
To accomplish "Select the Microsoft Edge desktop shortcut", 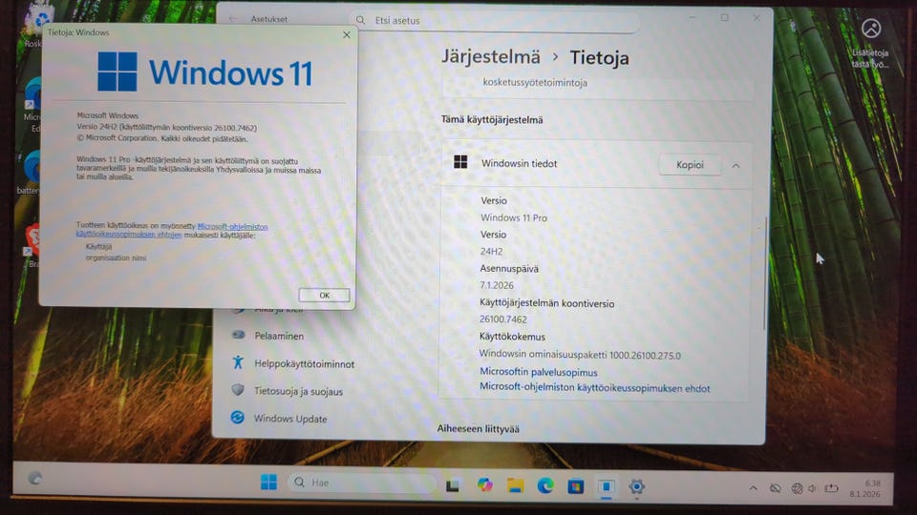I will click(32, 105).
